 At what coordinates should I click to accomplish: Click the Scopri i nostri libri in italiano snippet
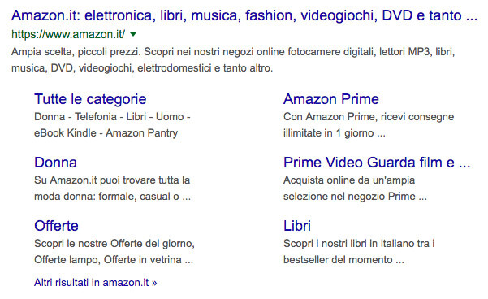(x=359, y=251)
